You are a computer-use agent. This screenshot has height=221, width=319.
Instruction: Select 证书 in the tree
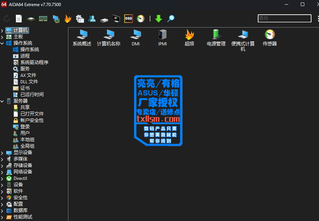tap(21, 88)
